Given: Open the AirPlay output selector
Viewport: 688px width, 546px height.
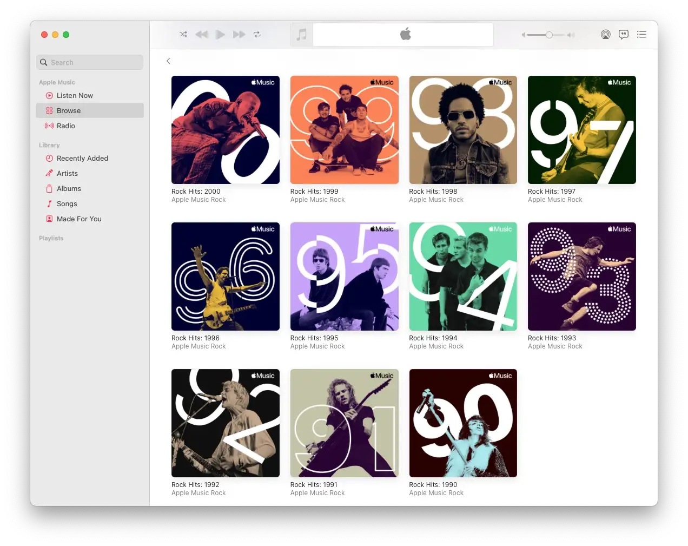Looking at the screenshot, I should [605, 35].
